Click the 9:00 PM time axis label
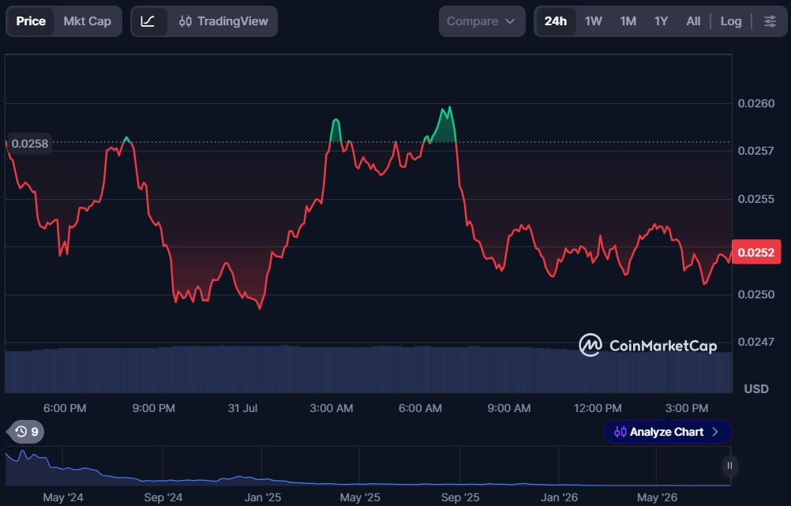This screenshot has height=506, width=791. (x=154, y=408)
